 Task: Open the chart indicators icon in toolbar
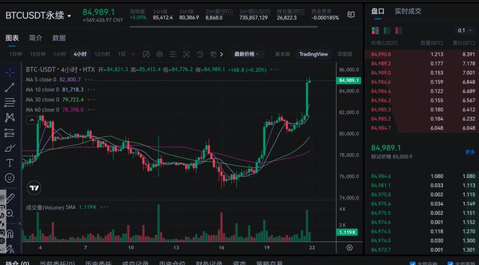click(146, 54)
